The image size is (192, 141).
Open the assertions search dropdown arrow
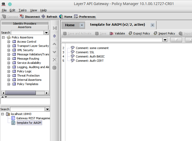tap(46, 33)
